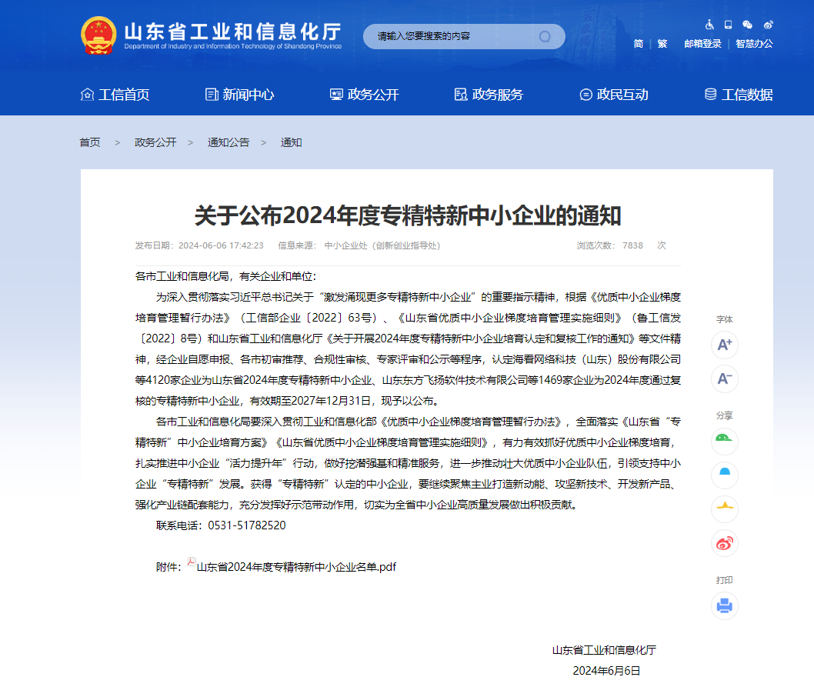
Task: Click the WeChat icon in the header
Action: tap(748, 25)
